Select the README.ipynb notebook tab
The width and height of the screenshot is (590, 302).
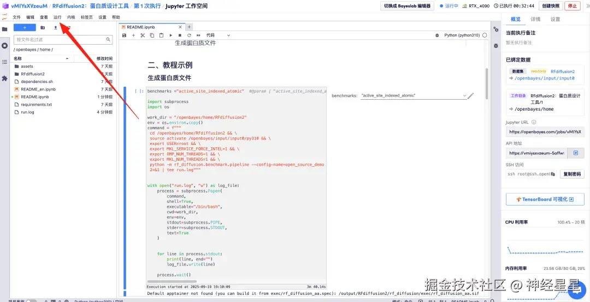[151, 27]
